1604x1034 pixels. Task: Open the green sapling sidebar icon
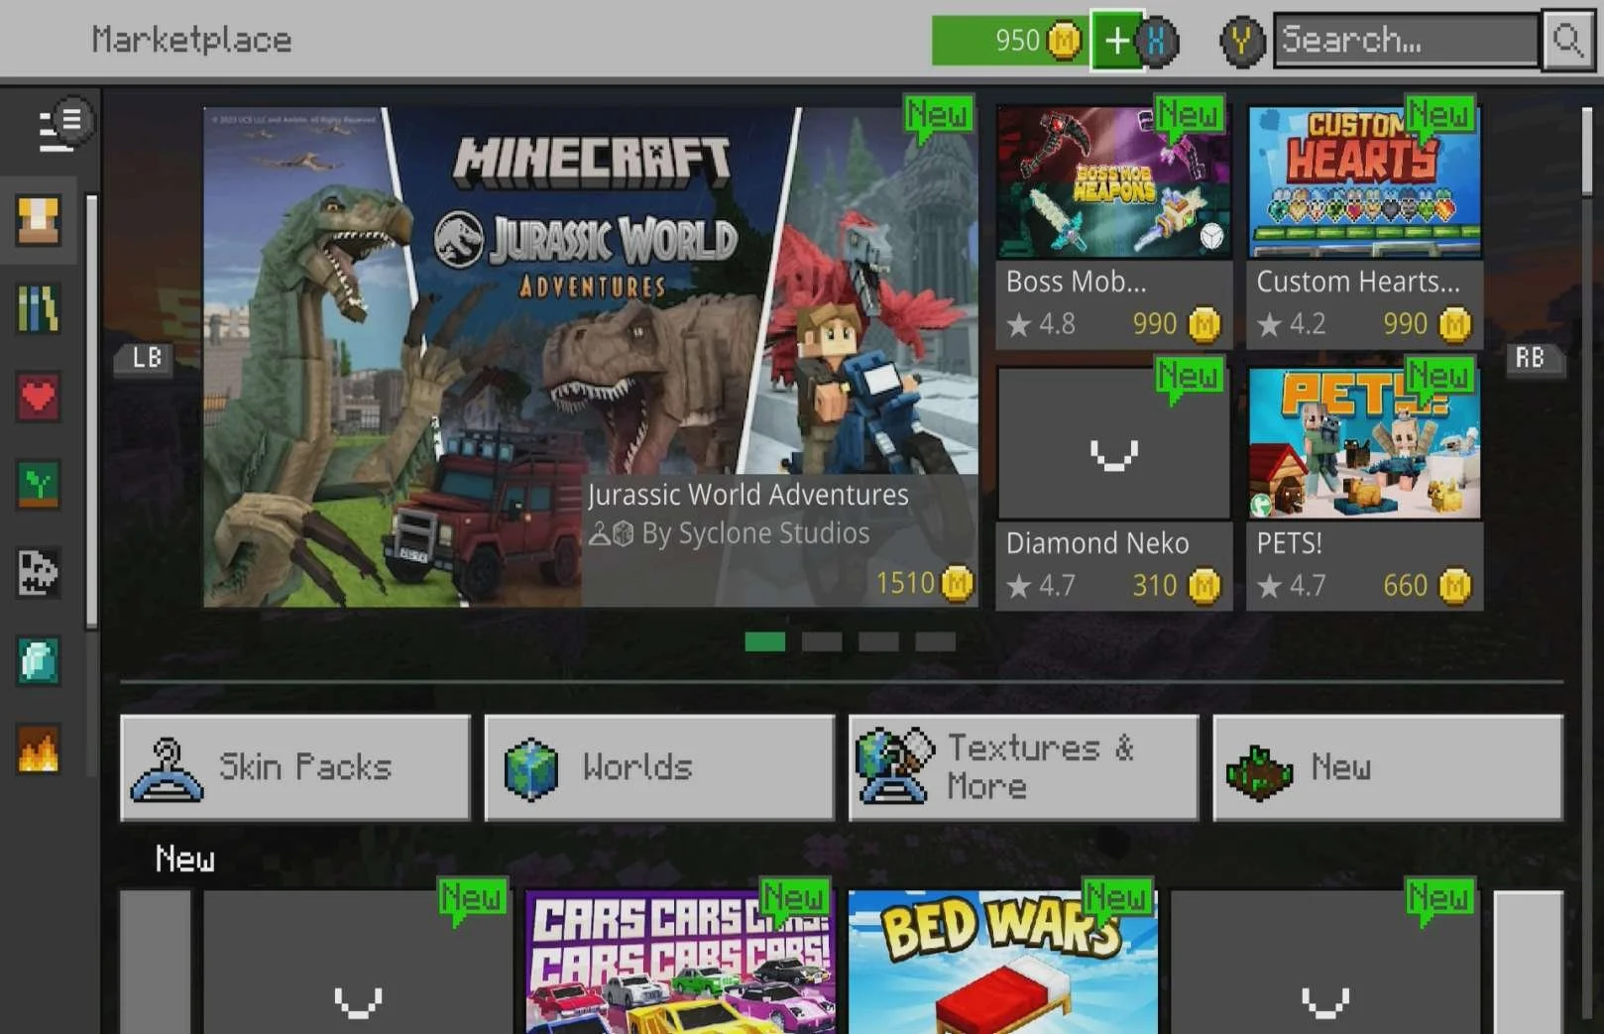coord(39,485)
